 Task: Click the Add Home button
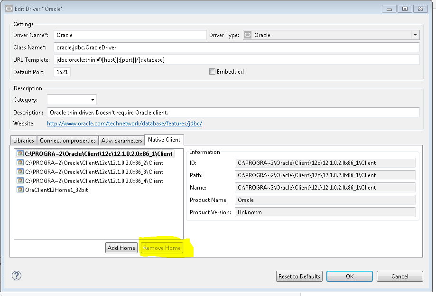coord(121,248)
